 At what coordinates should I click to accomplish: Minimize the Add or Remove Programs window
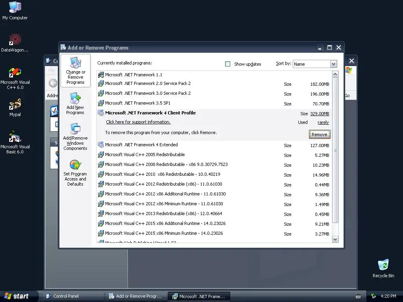320,48
